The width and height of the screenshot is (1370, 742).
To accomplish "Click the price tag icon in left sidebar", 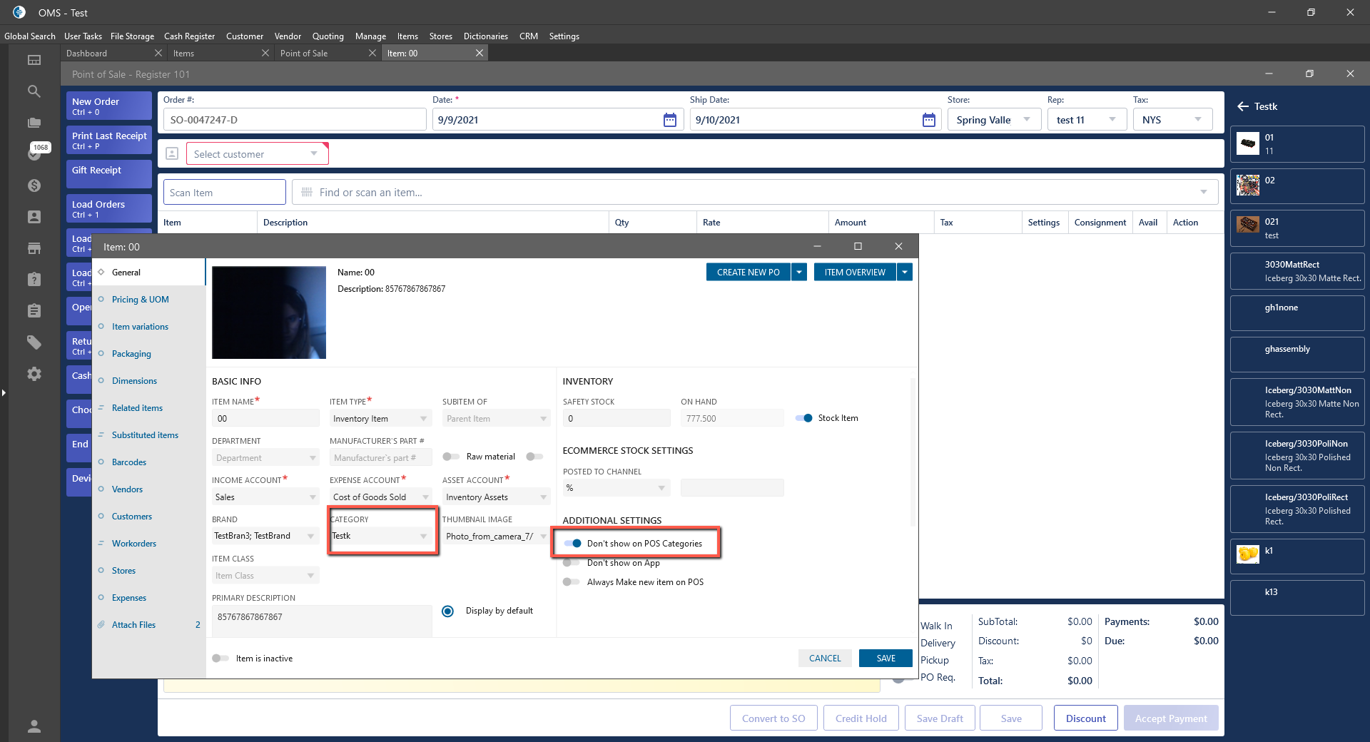I will (x=34, y=342).
